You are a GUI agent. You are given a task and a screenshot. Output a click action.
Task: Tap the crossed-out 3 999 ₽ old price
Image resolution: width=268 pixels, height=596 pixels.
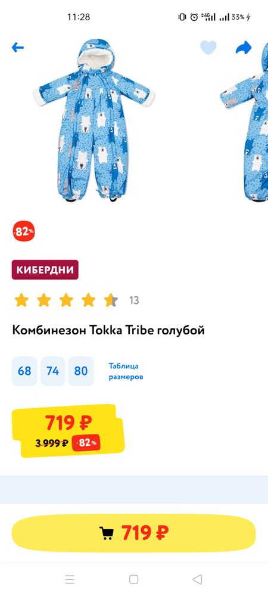[x=52, y=443]
